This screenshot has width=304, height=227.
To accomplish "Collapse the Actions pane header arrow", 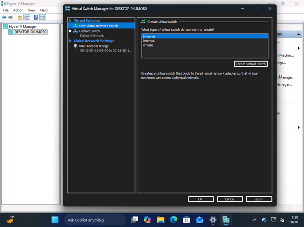I will (x=298, y=34).
